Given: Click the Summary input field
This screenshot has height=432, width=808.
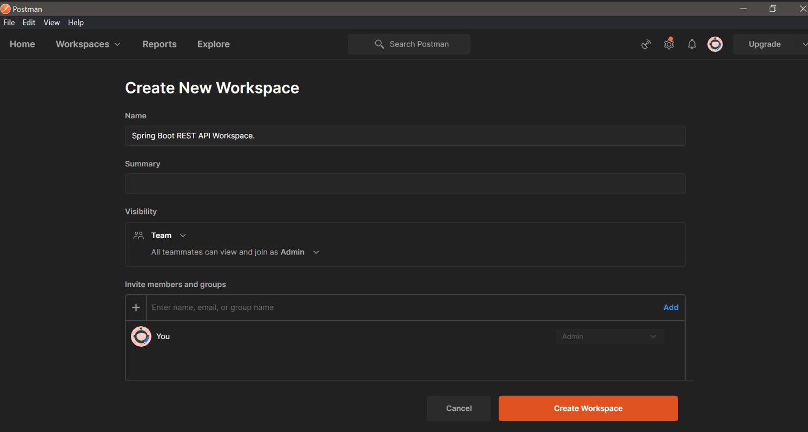Looking at the screenshot, I should coord(405,184).
